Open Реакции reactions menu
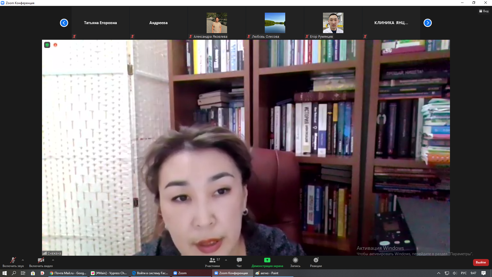Image resolution: width=492 pixels, height=277 pixels. coord(316,262)
